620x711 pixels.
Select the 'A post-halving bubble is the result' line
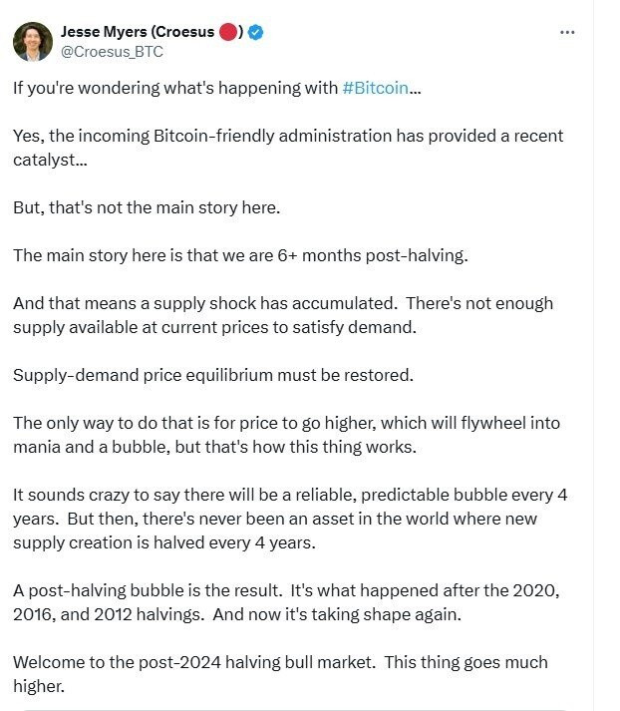click(x=286, y=590)
